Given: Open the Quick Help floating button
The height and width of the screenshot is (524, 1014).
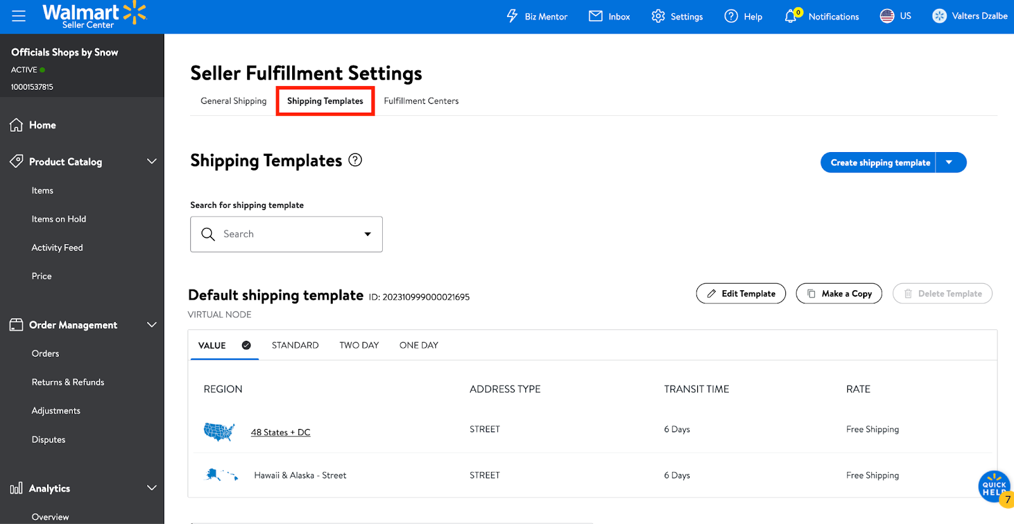Looking at the screenshot, I should pyautogui.click(x=994, y=487).
